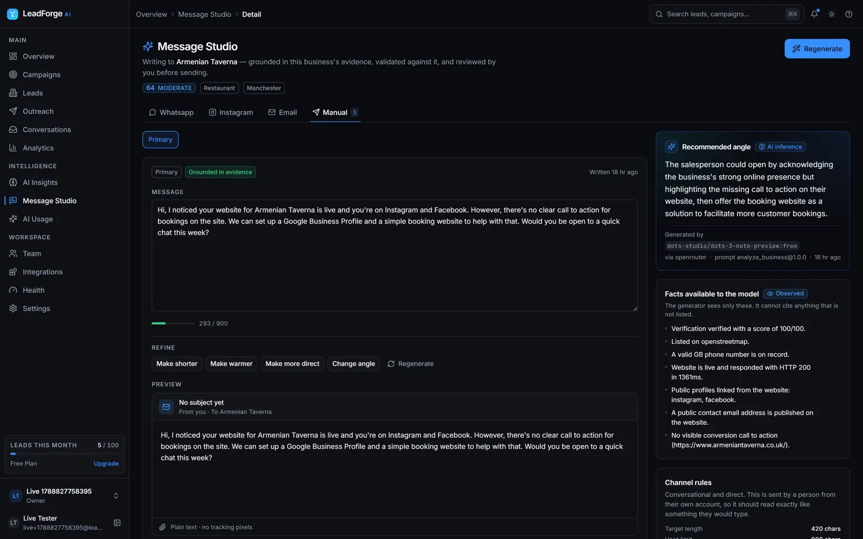Viewport: 863px width, 539px height.
Task: Click Make warmer refine option
Action: pos(231,364)
